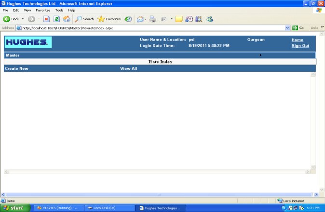Sign out using the Sign Out link
The width and height of the screenshot is (325, 212).
[x=300, y=46]
